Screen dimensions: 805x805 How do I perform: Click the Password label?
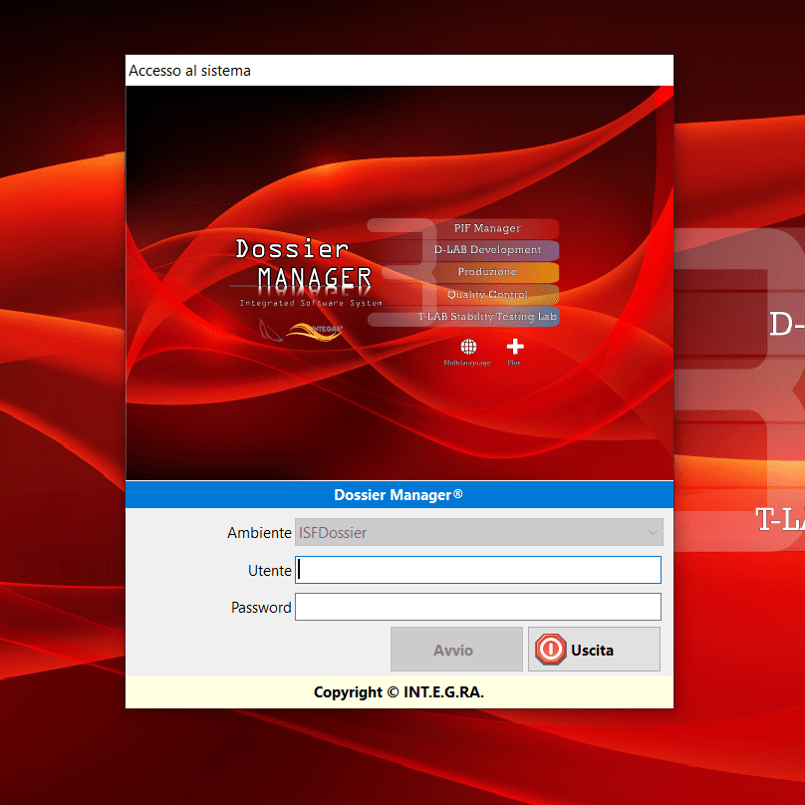tap(261, 608)
